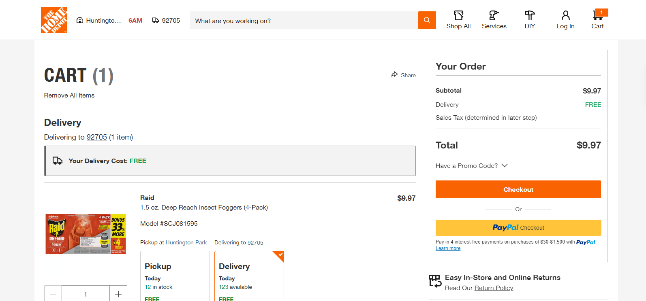The image size is (646, 301).
Task: Expand Have a Promo Code section
Action: (x=472, y=166)
